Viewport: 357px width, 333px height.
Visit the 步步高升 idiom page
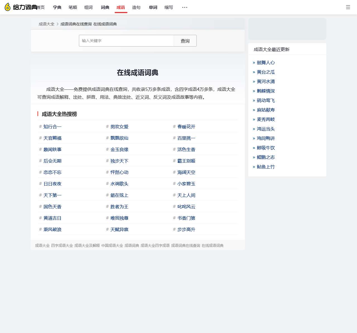[x=186, y=229]
